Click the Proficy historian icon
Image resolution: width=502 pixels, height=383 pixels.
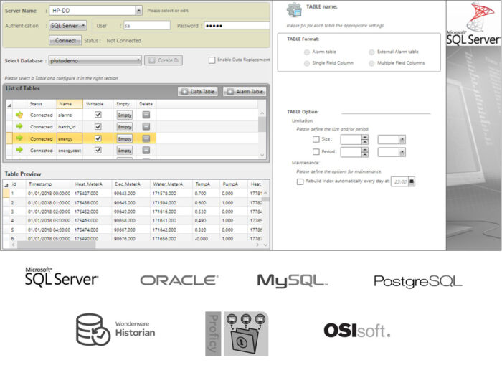click(237, 334)
